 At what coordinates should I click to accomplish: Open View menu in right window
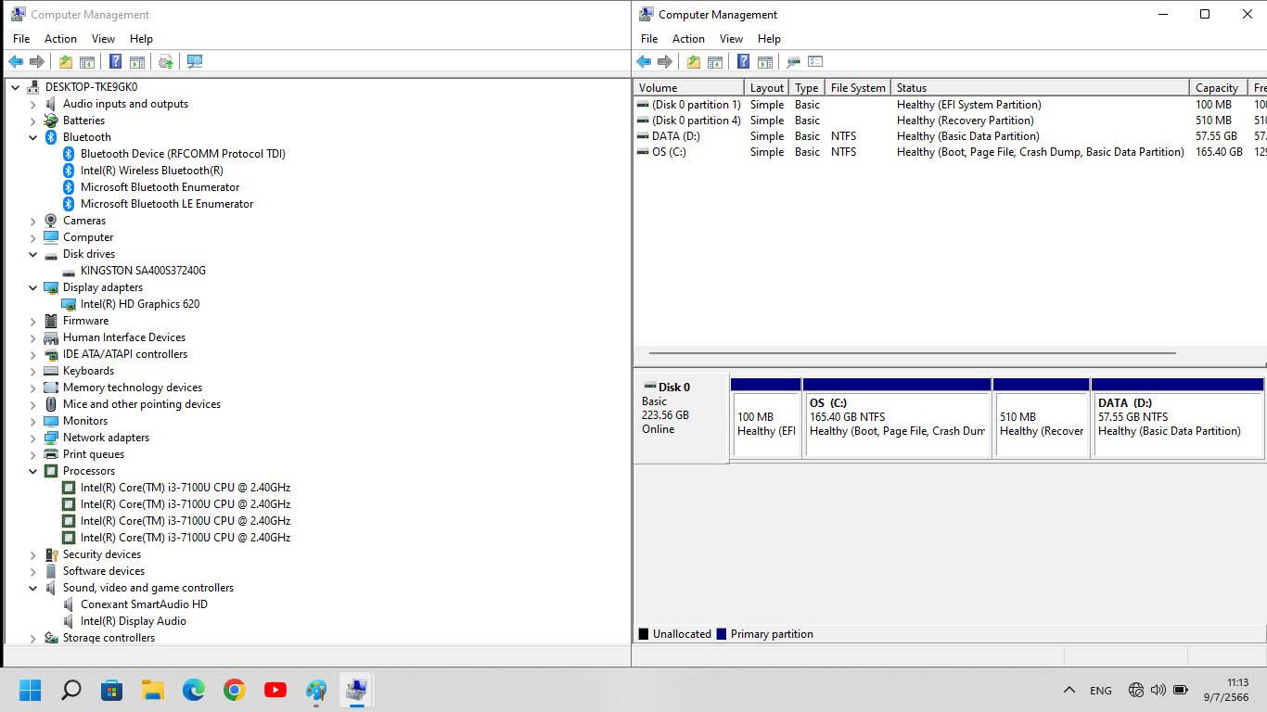(x=731, y=39)
